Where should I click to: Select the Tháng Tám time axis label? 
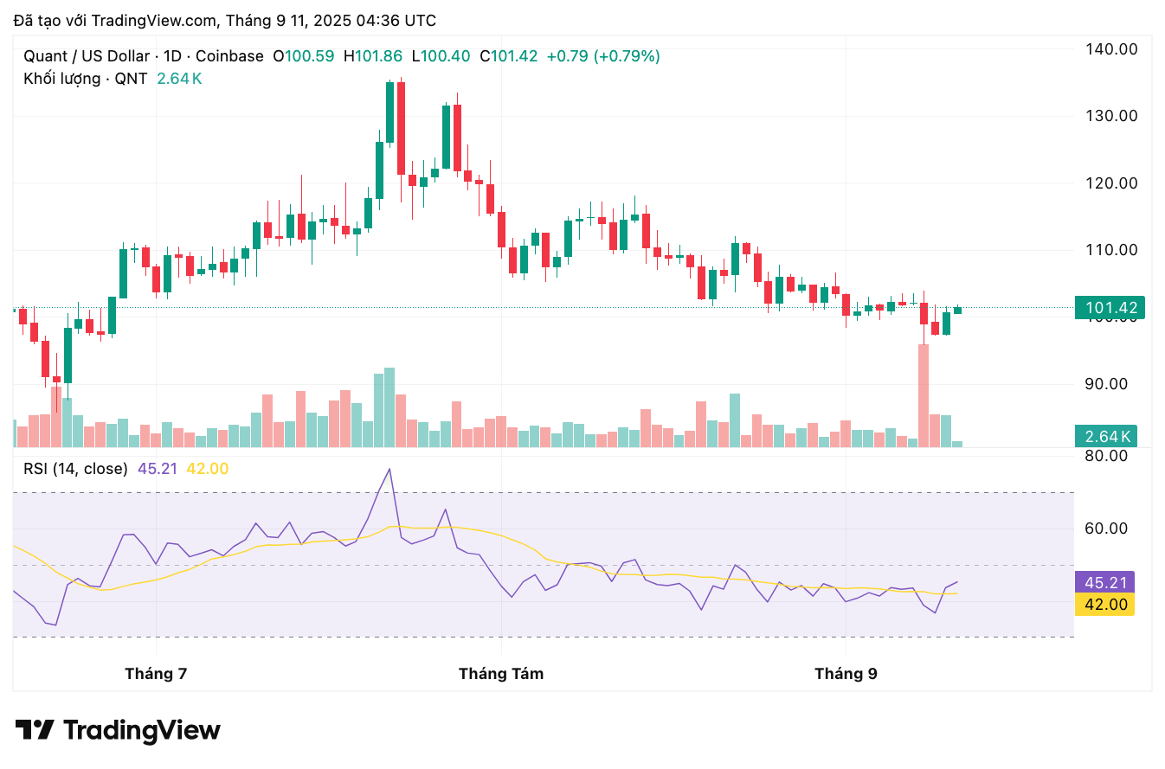(501, 673)
